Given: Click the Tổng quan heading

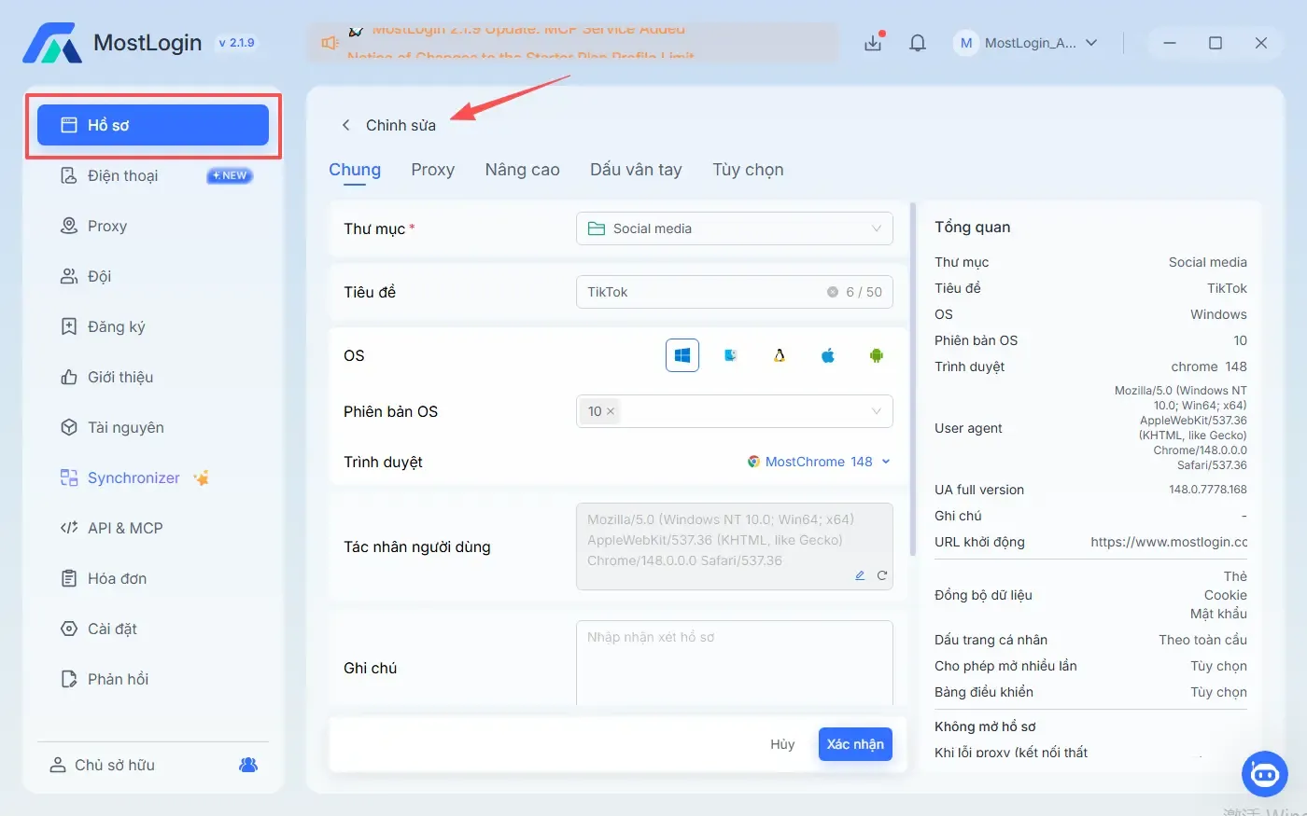Looking at the screenshot, I should (972, 228).
